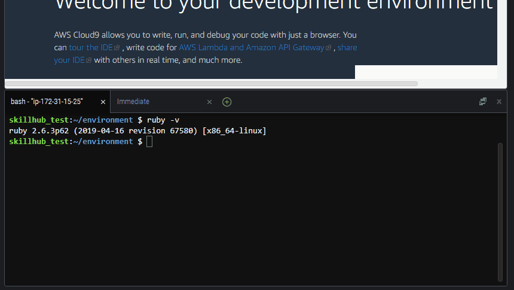Click the horizontal scrollbar under the welcome page

(212, 84)
